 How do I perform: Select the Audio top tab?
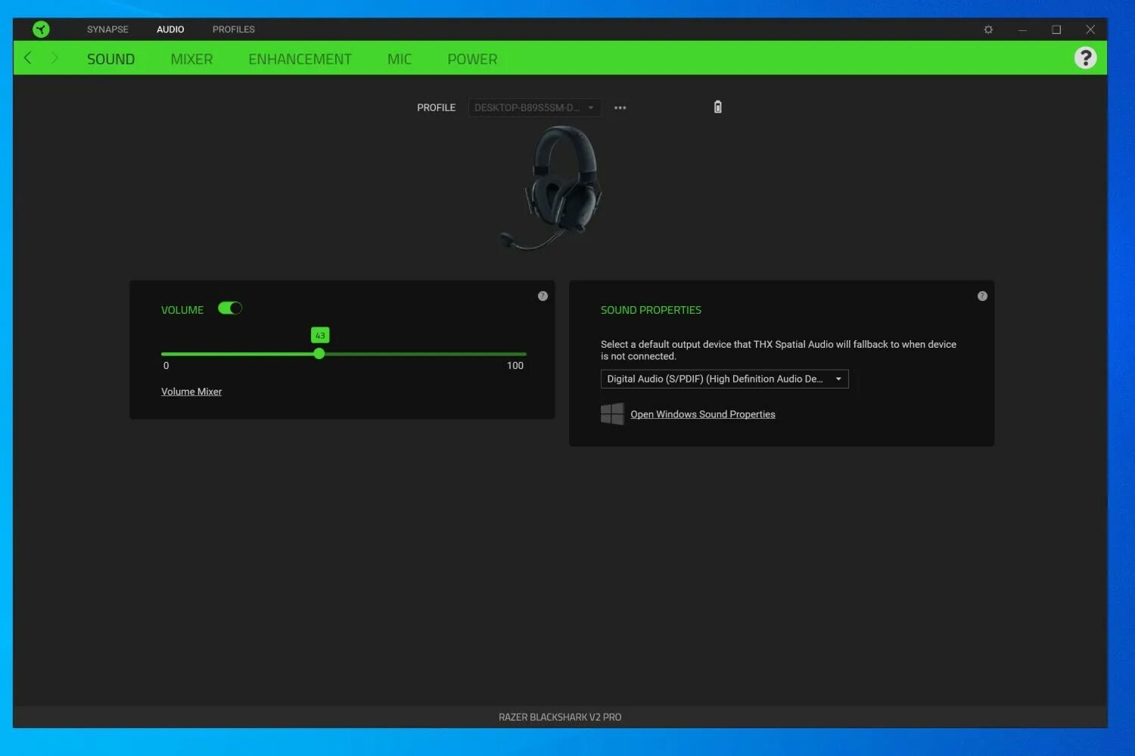click(170, 29)
